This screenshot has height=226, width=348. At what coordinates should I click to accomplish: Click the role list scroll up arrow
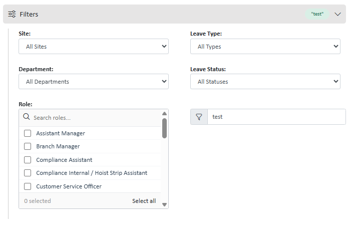click(164, 113)
